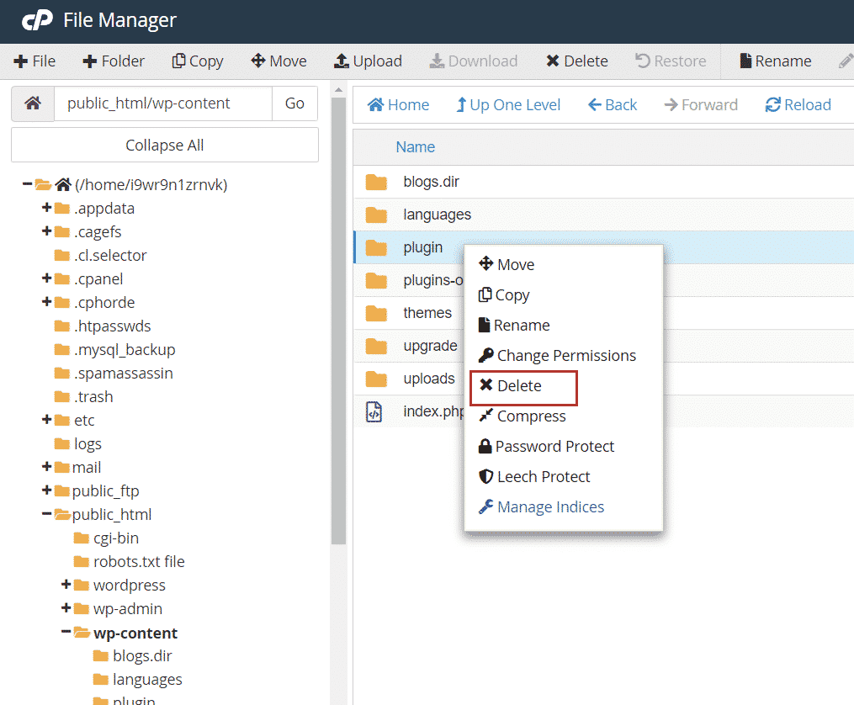Expand the etc tree folder
854x705 pixels.
[47, 419]
